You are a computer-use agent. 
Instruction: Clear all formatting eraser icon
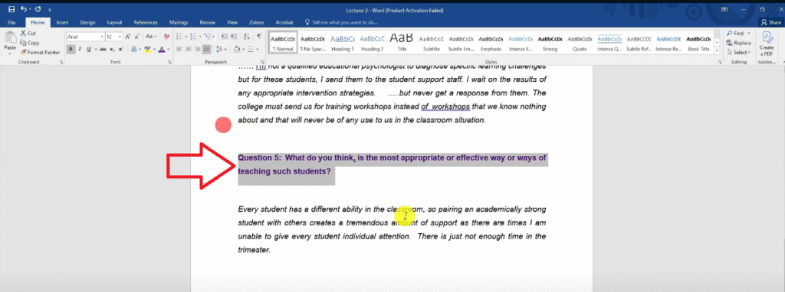[166, 37]
